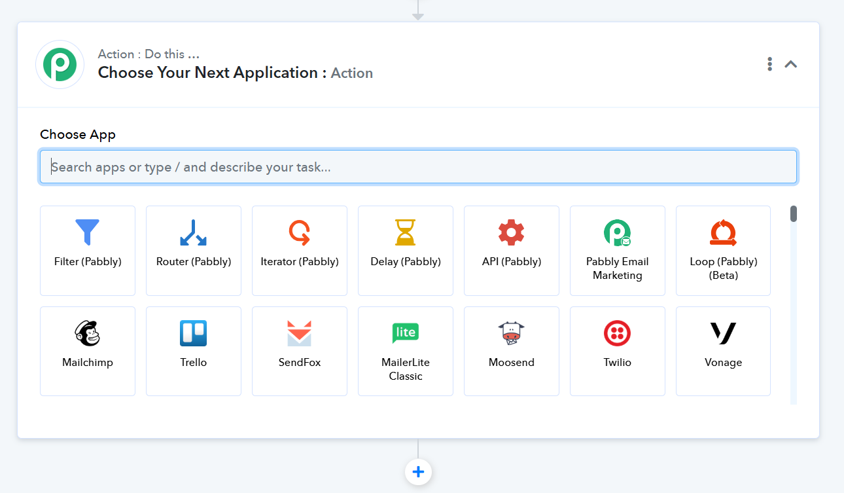Select the Router (Pabbly) app

click(x=193, y=251)
